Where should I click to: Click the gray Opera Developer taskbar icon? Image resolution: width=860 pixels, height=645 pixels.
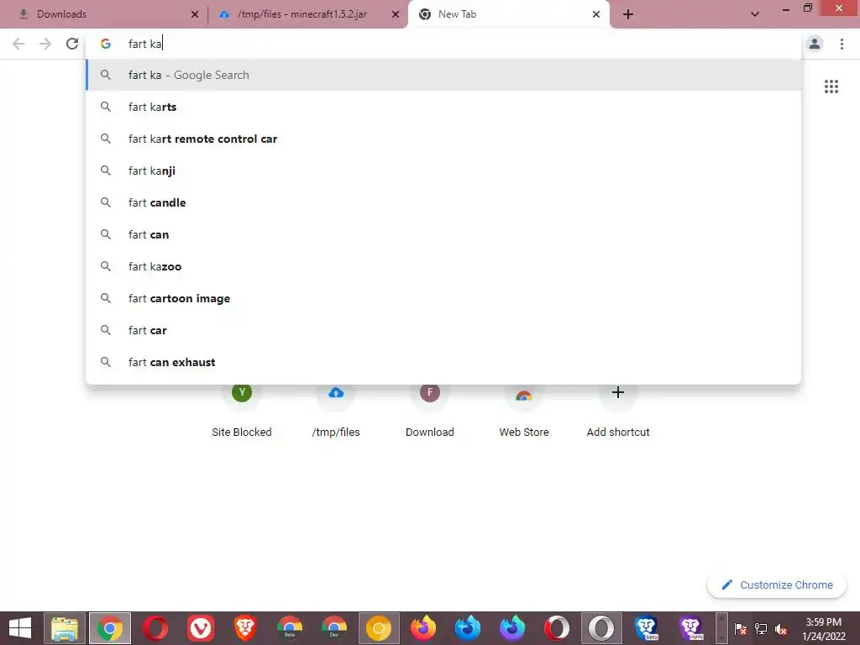(601, 628)
